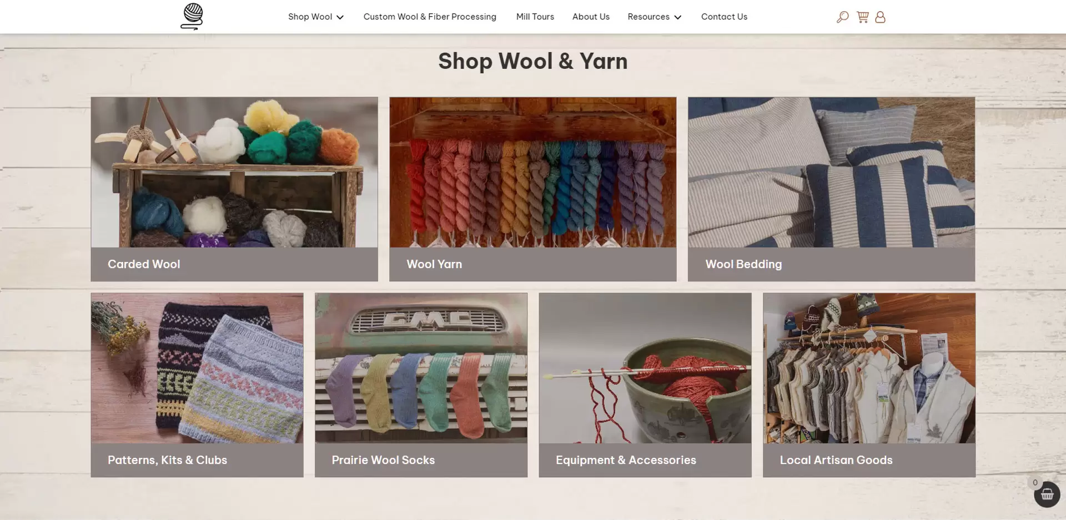1066x520 pixels.
Task: Select the Prairie Wool Socks image
Action: 421,368
